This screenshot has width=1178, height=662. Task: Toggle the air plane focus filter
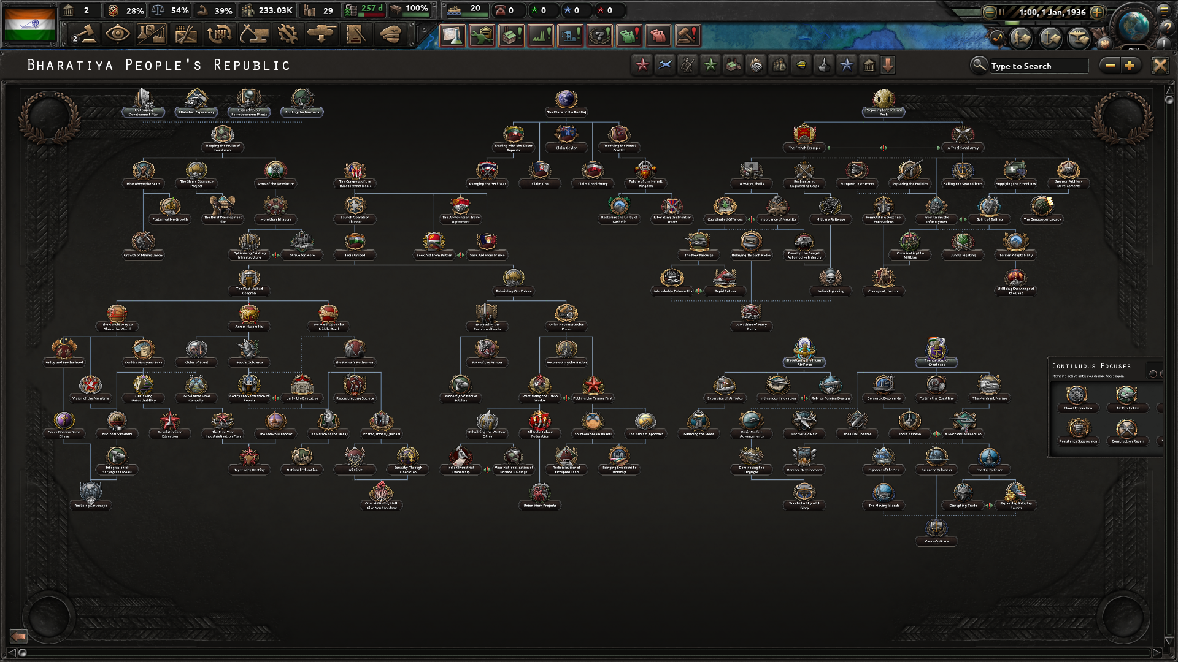pyautogui.click(x=665, y=65)
